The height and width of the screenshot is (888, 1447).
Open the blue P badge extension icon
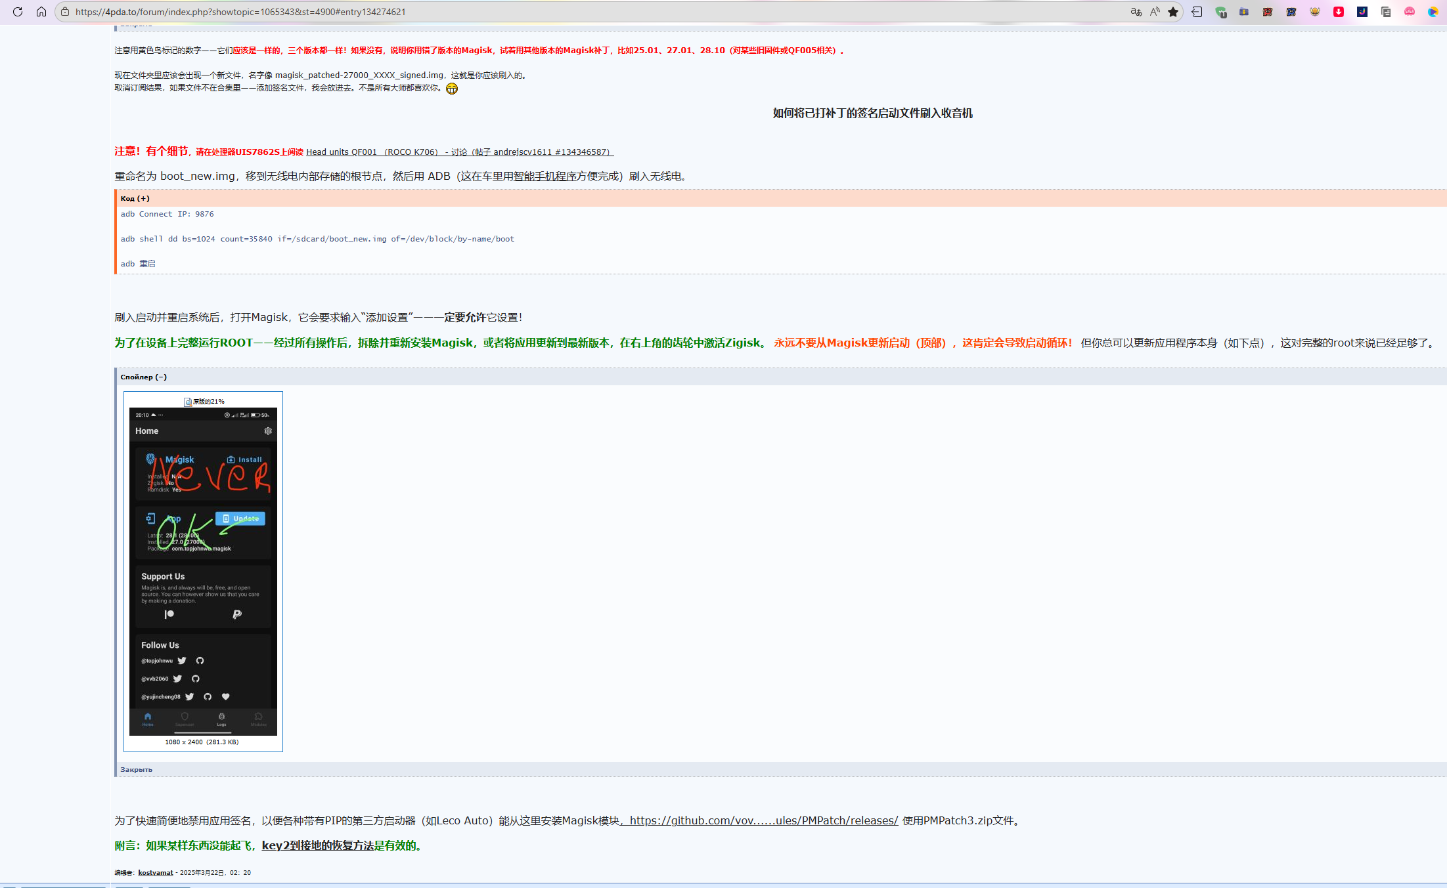[1291, 12]
